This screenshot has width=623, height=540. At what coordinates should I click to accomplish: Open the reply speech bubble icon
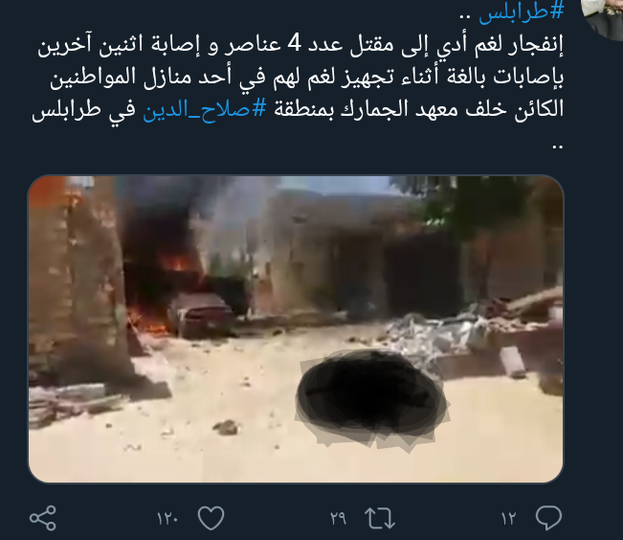[548, 518]
